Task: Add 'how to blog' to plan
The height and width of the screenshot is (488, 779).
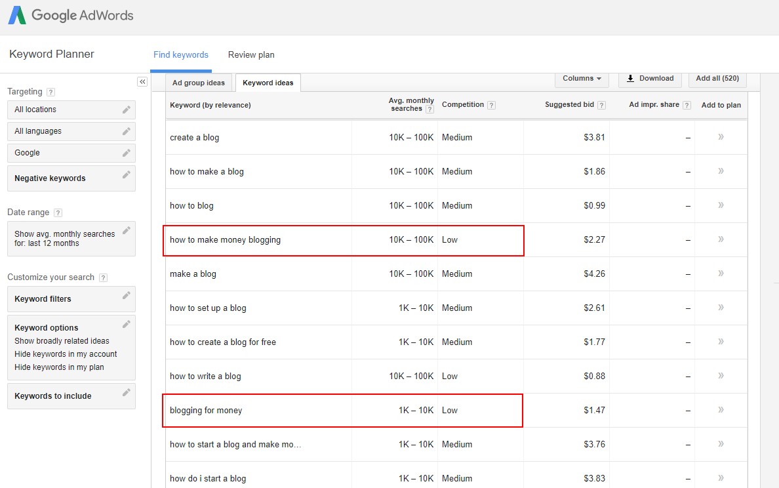Action: coord(721,205)
